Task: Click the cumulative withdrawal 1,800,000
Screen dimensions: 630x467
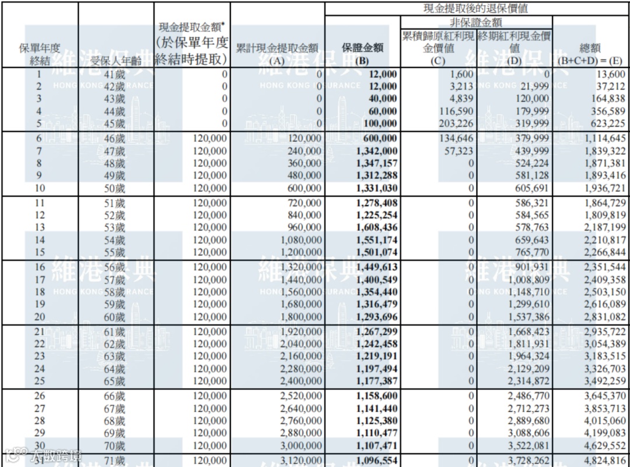Action: [301, 317]
